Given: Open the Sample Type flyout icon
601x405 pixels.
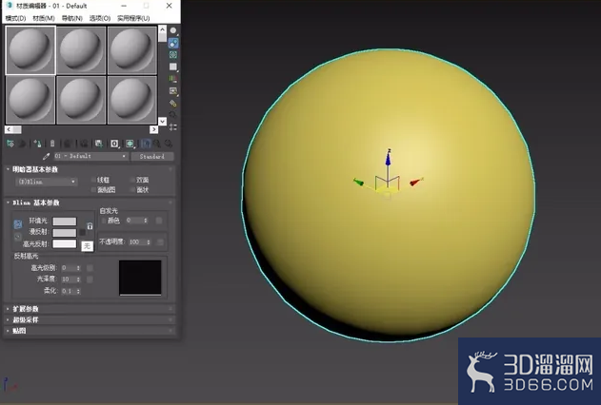Looking at the screenshot, I should point(173,30).
